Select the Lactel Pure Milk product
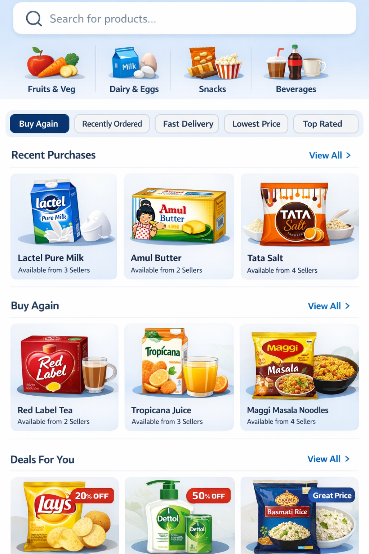Image resolution: width=369 pixels, height=554 pixels. pyautogui.click(x=64, y=227)
